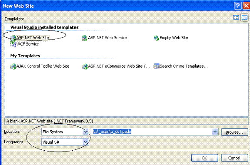Select the AJAX Control Toolkit Web Site icon
The image size is (250, 165).
13,66
